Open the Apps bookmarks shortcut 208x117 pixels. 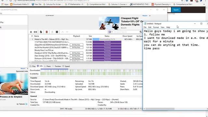tap(5, 4)
